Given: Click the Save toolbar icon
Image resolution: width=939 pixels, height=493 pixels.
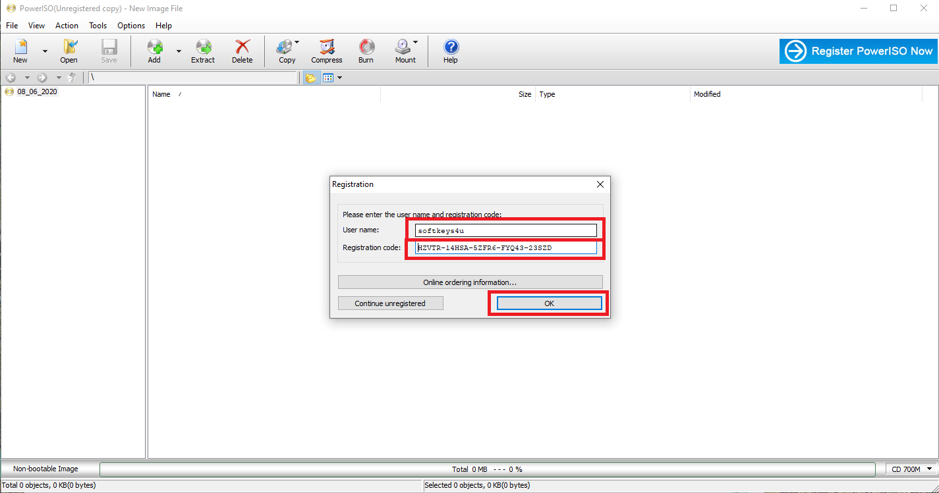Looking at the screenshot, I should tap(109, 51).
